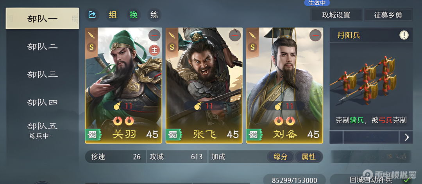The width and height of the screenshot is (422, 184).
Task: Select the green 换 swap icon
Action: (x=134, y=15)
